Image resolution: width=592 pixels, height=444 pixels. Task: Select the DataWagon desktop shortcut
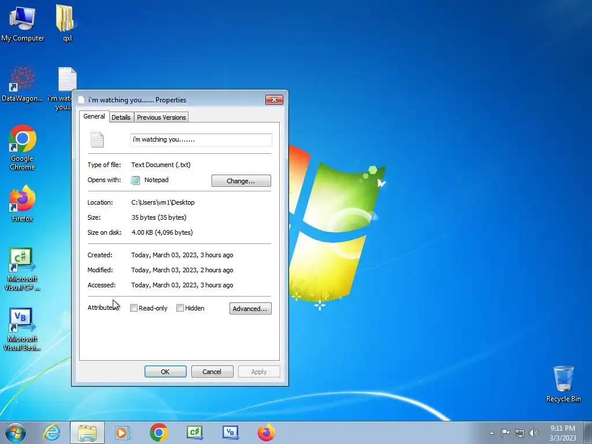23,84
